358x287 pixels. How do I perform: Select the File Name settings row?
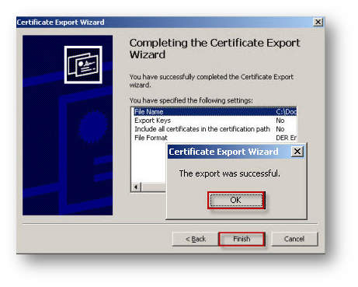tap(215, 112)
